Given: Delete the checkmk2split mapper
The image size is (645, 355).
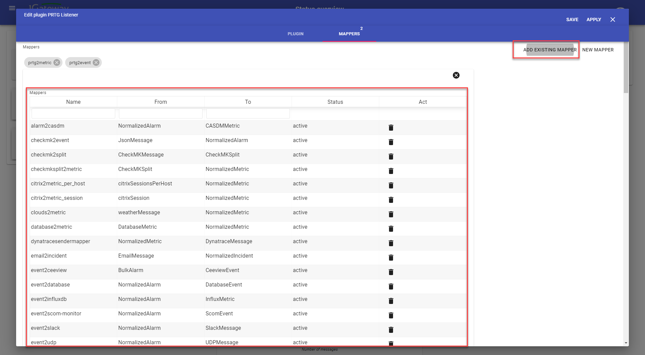Looking at the screenshot, I should 391,157.
